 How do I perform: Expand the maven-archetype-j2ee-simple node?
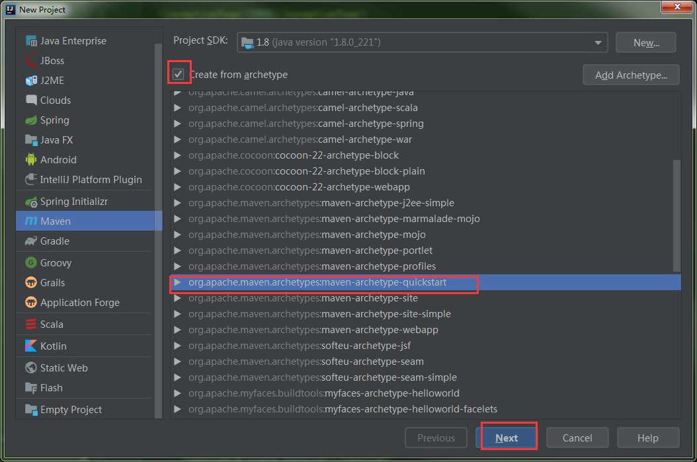pos(177,202)
